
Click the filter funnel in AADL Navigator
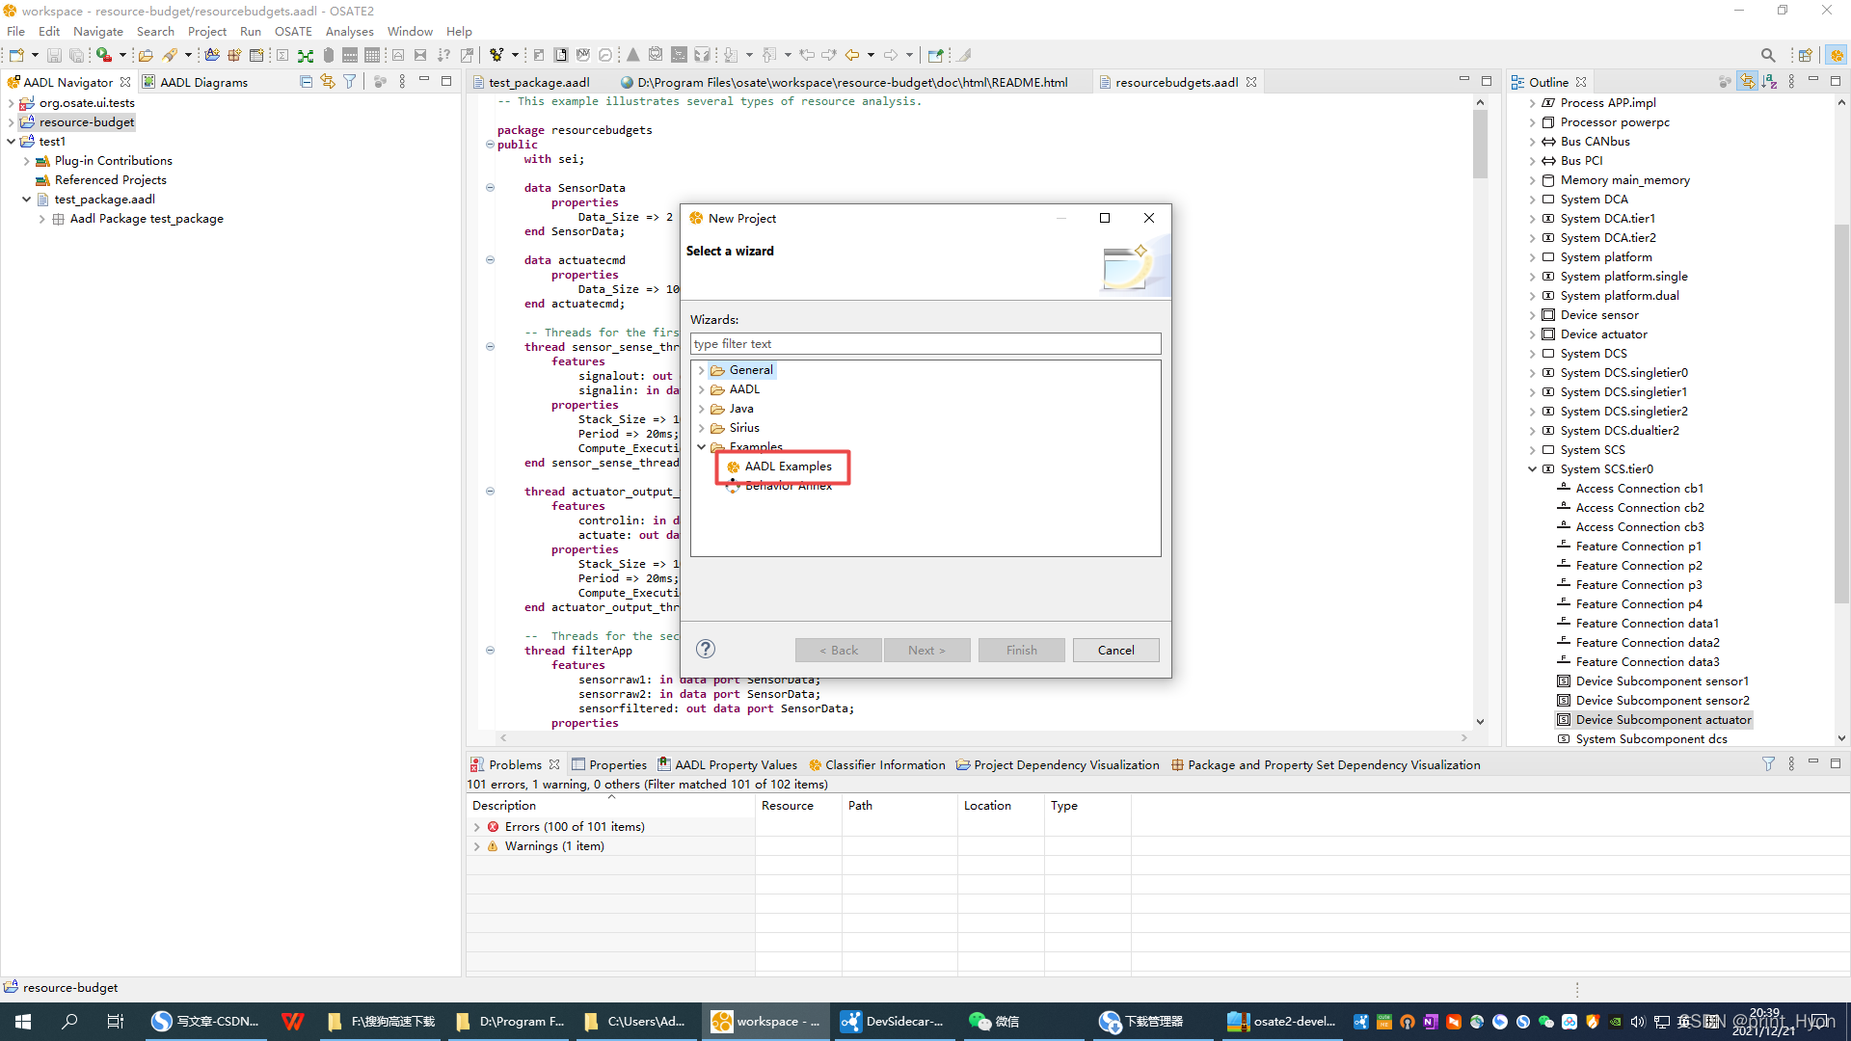tap(350, 82)
